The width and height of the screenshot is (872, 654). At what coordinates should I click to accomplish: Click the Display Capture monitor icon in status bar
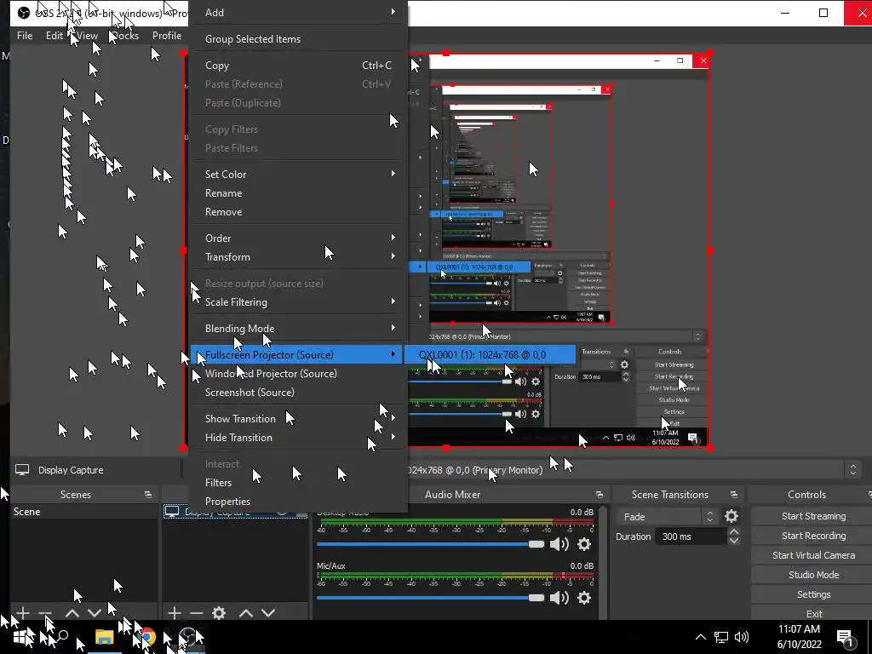pyautogui.click(x=22, y=470)
